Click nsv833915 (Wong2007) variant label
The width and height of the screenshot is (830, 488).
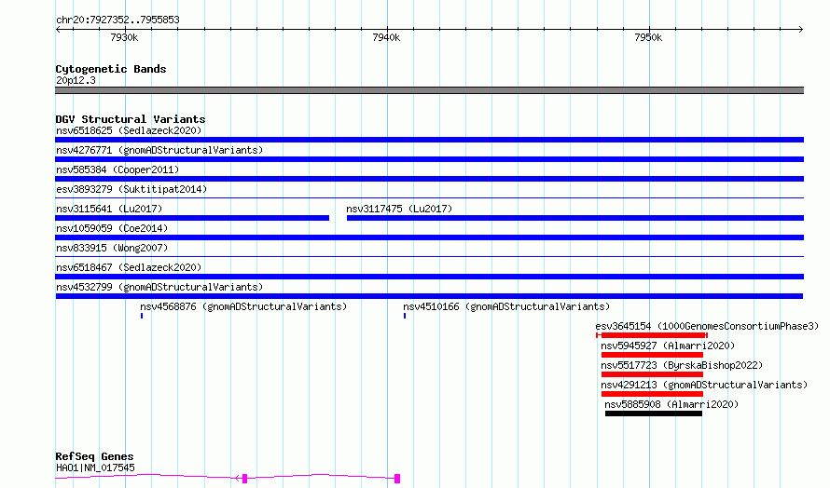[x=112, y=248]
